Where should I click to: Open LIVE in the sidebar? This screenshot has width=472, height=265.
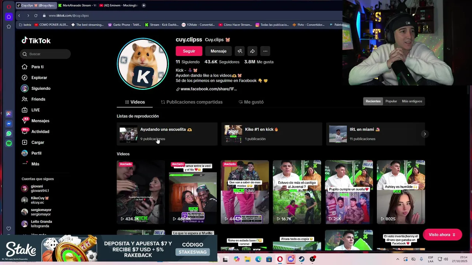tap(35, 110)
